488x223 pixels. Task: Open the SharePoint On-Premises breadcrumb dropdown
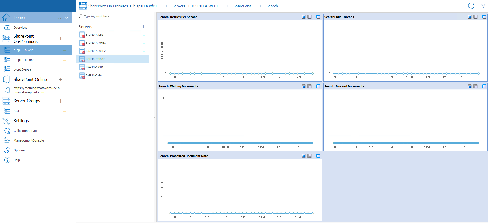point(160,6)
